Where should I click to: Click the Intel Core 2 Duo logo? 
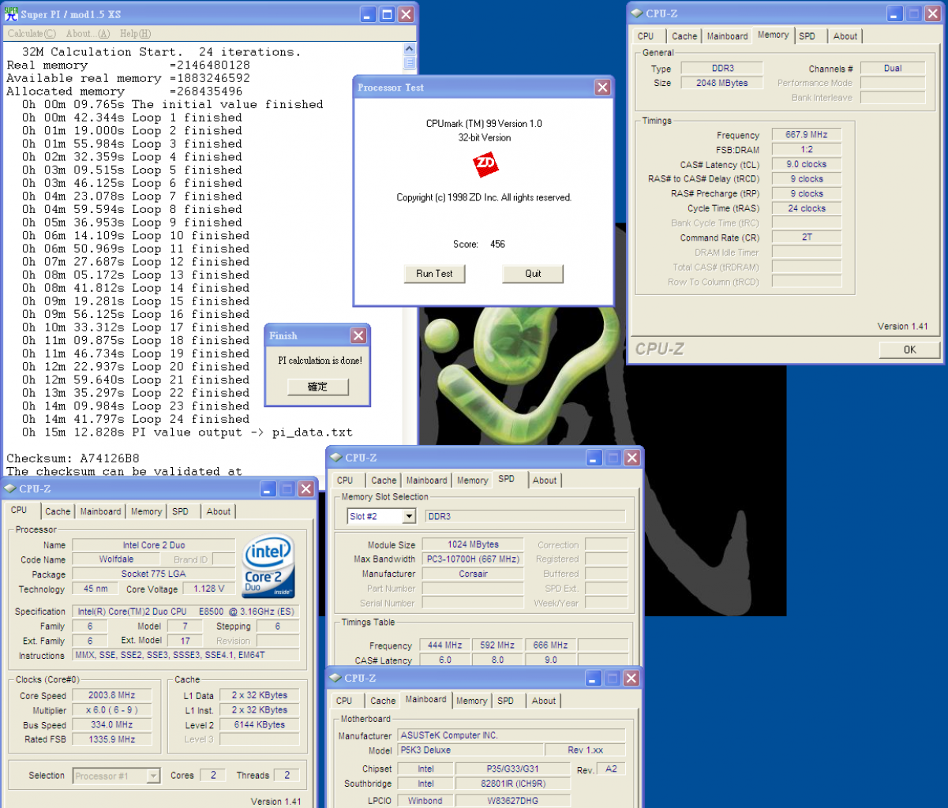[x=269, y=567]
